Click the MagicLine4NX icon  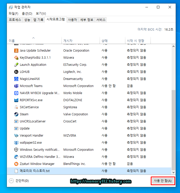[x=16, y=79]
